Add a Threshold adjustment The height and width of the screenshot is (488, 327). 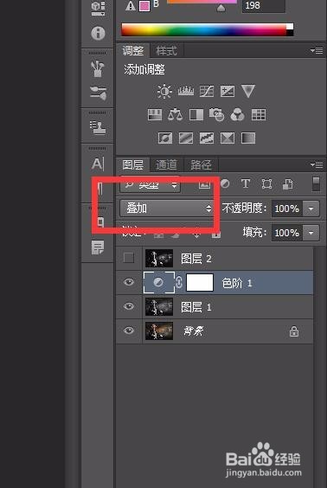pos(207,138)
